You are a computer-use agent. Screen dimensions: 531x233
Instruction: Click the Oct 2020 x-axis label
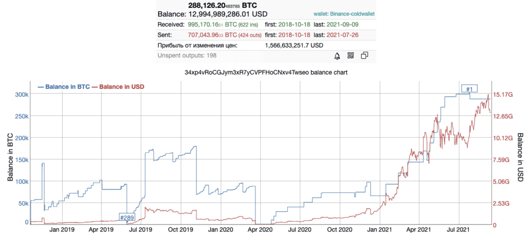[x=340, y=230]
